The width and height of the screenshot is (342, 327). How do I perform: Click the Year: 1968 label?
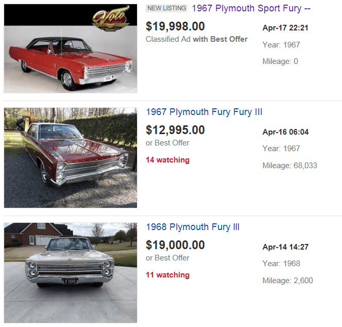[x=281, y=264]
